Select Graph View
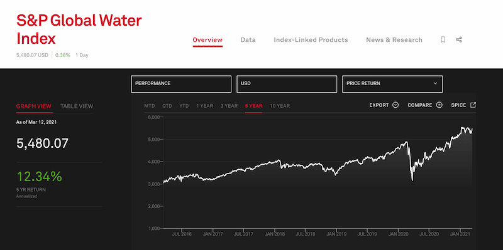This screenshot has height=250, width=503. 34,106
